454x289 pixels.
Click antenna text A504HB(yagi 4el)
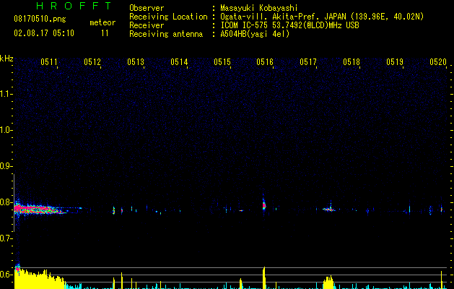[x=255, y=34]
